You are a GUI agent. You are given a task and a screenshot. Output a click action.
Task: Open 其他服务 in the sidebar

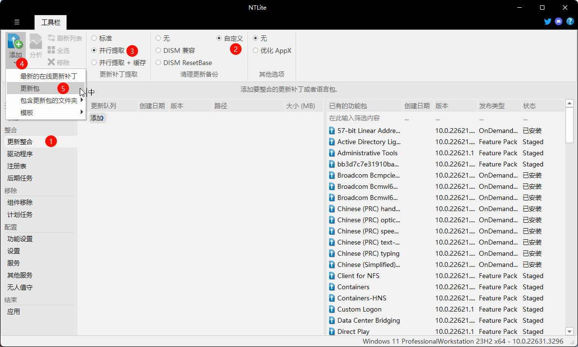click(20, 275)
